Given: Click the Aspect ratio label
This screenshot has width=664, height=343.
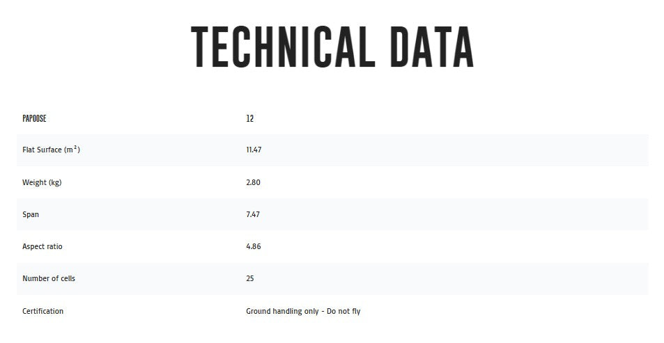Looking at the screenshot, I should click(x=43, y=246).
